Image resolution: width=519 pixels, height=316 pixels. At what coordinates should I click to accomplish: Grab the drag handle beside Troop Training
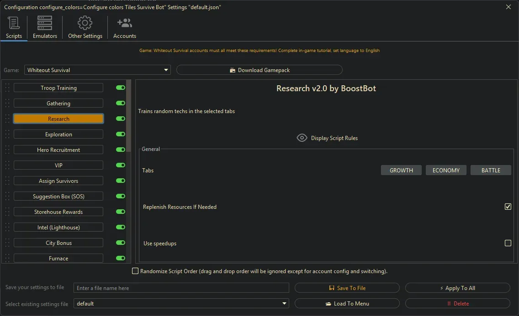click(x=7, y=88)
